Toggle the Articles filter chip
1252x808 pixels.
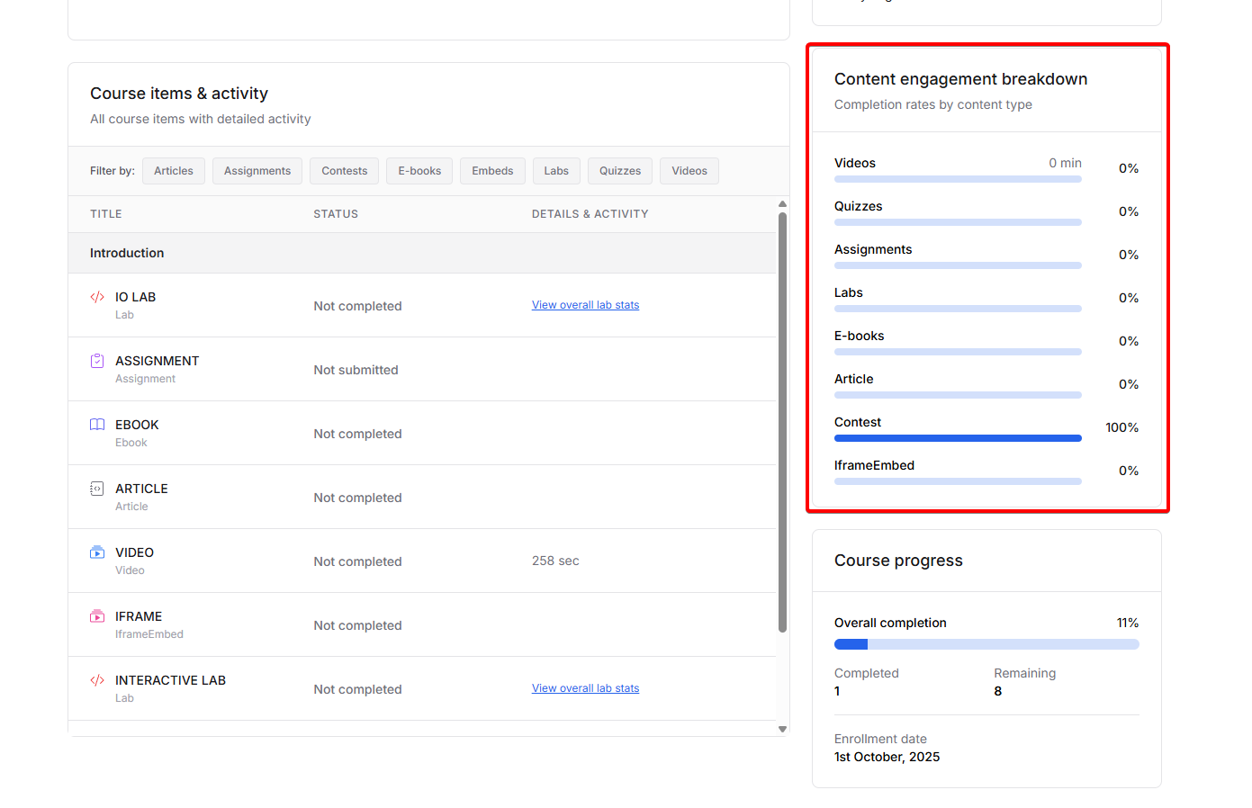point(174,171)
